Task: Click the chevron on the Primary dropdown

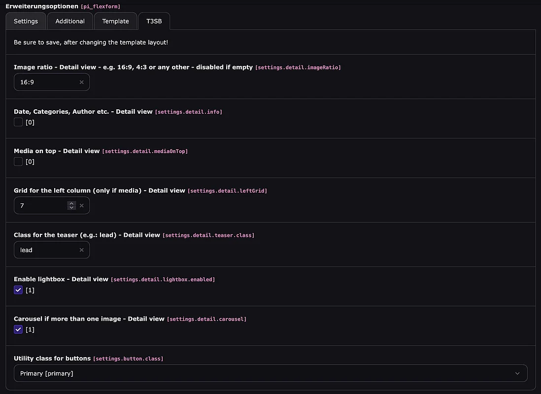Action: [517, 373]
